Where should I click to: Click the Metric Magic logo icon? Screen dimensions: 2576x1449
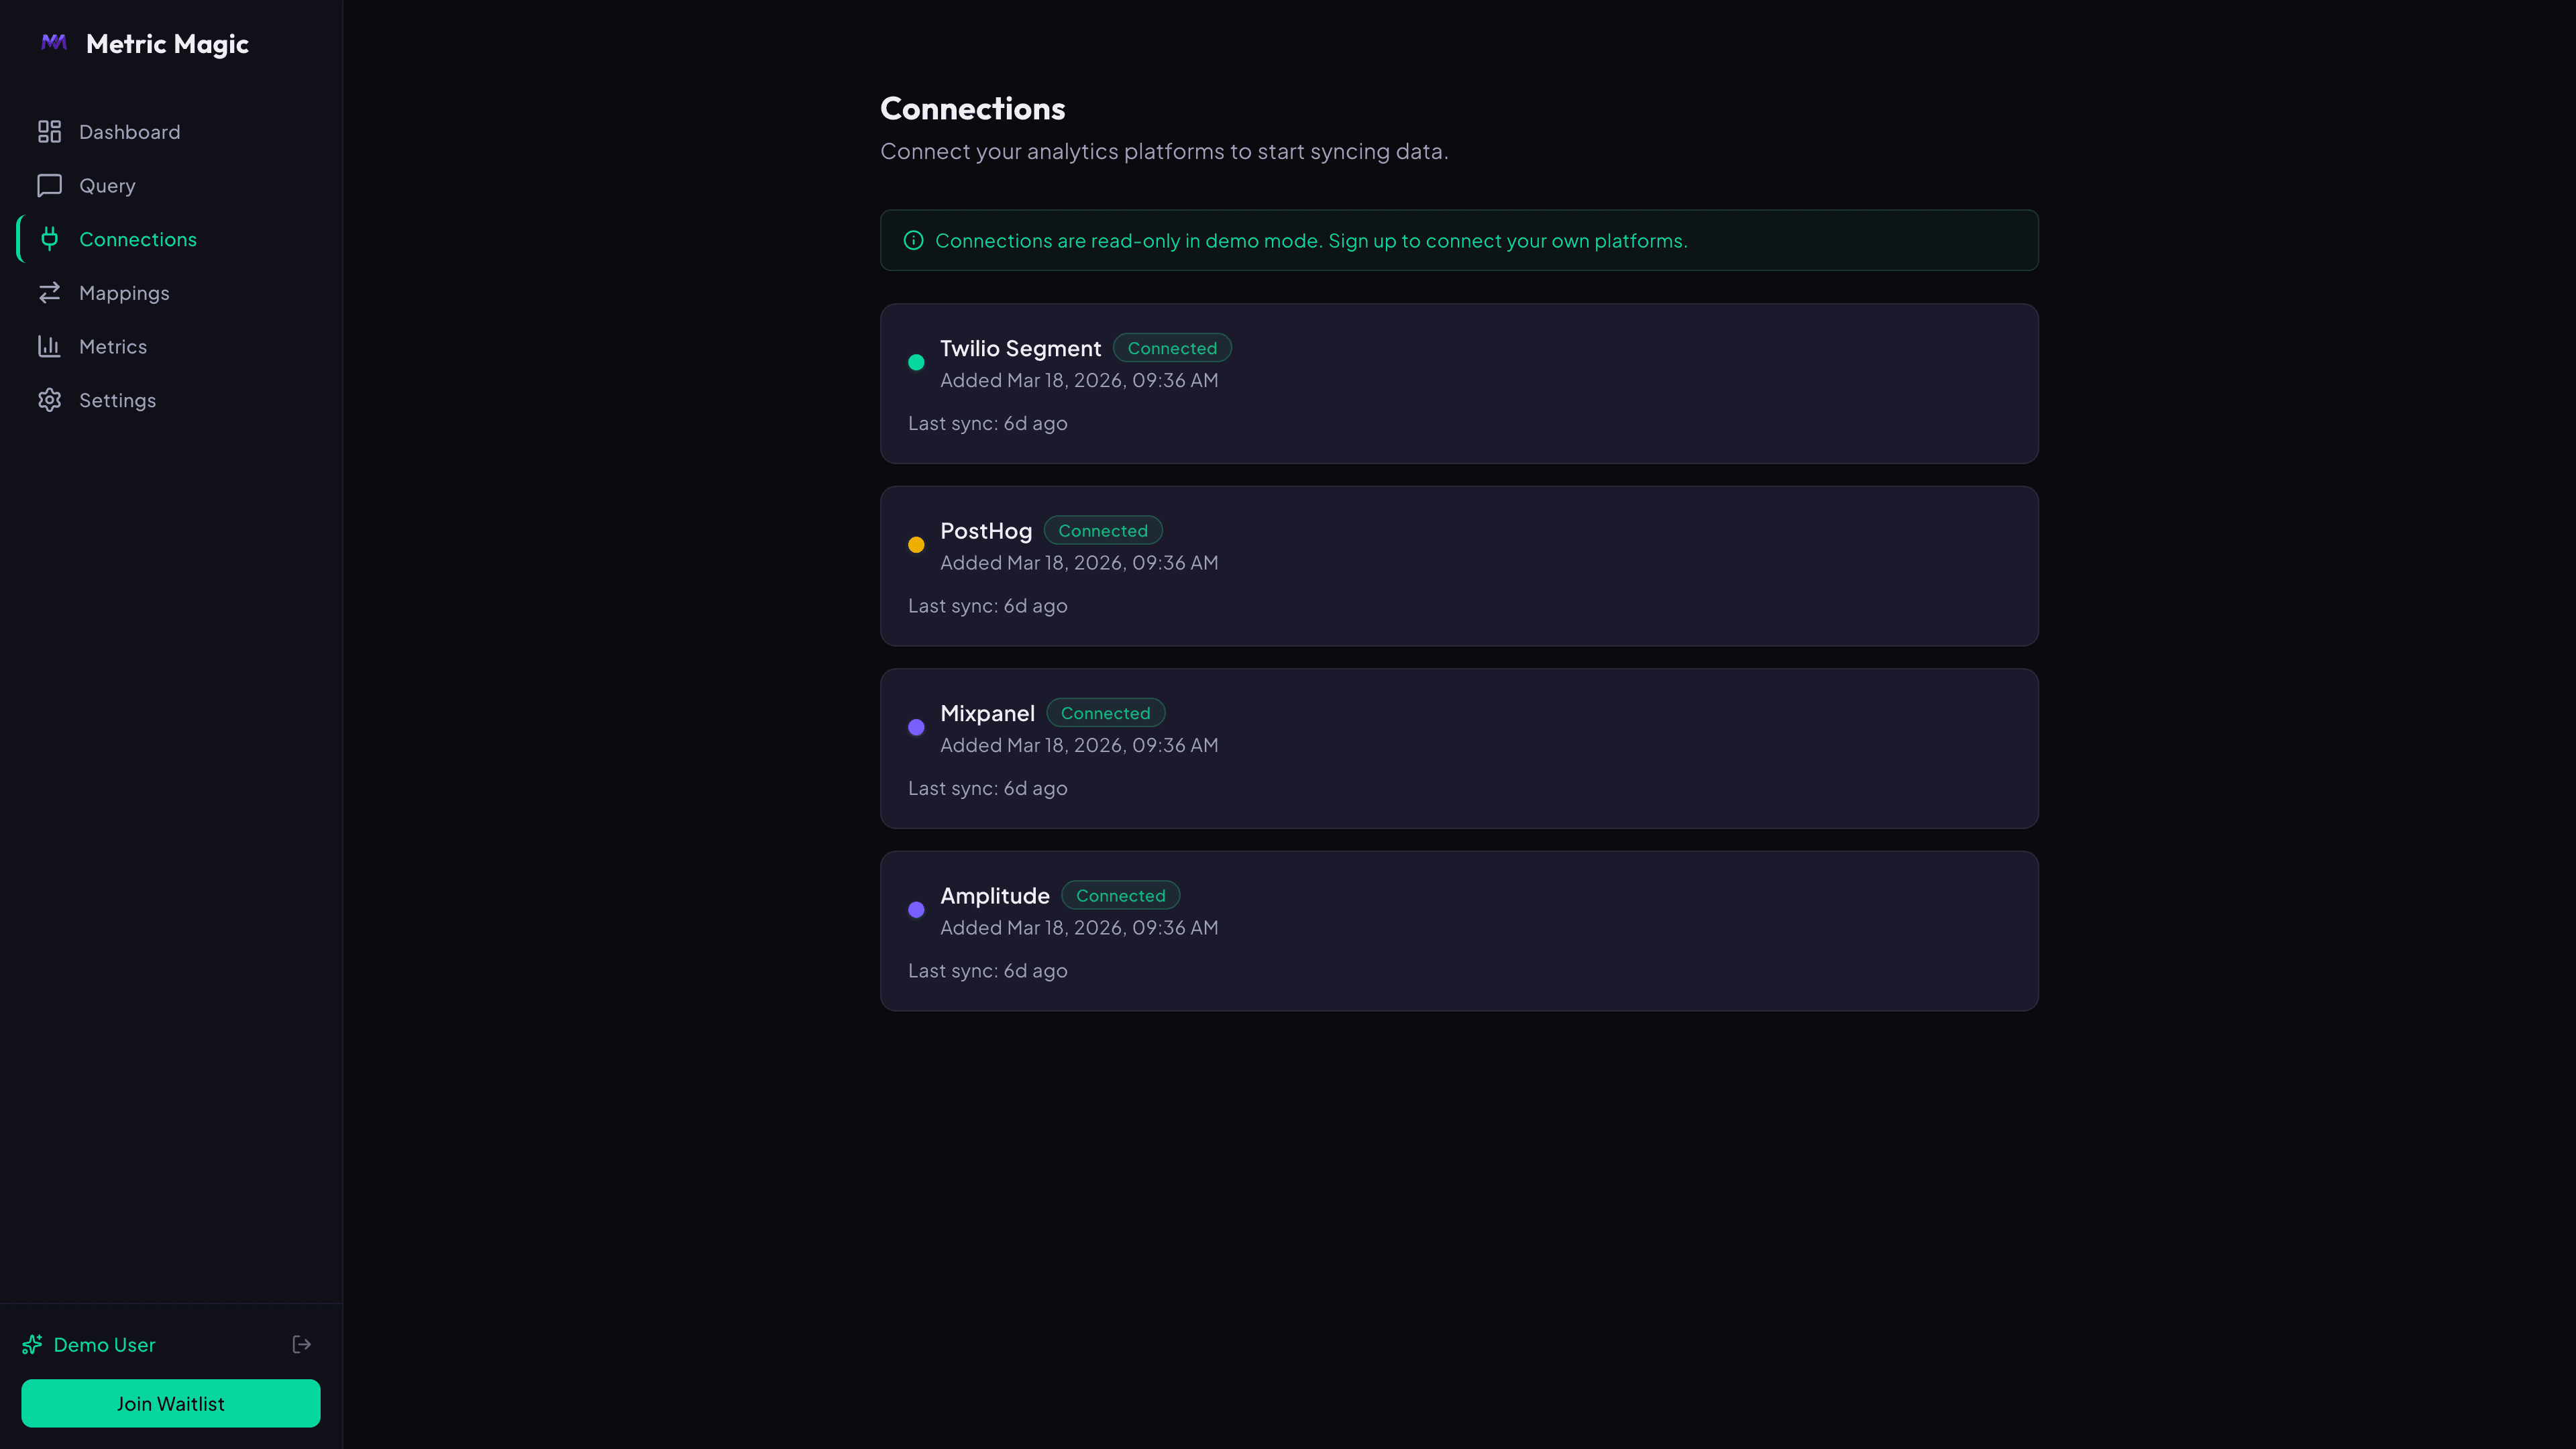[x=53, y=42]
